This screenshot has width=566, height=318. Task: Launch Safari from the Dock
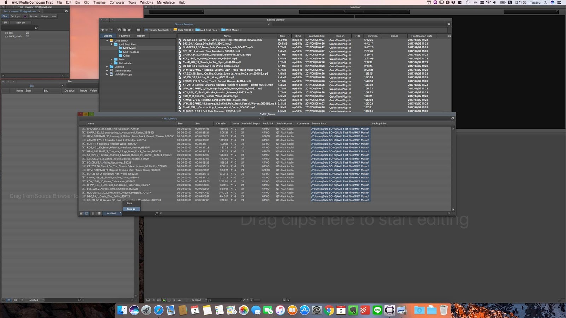(159, 310)
